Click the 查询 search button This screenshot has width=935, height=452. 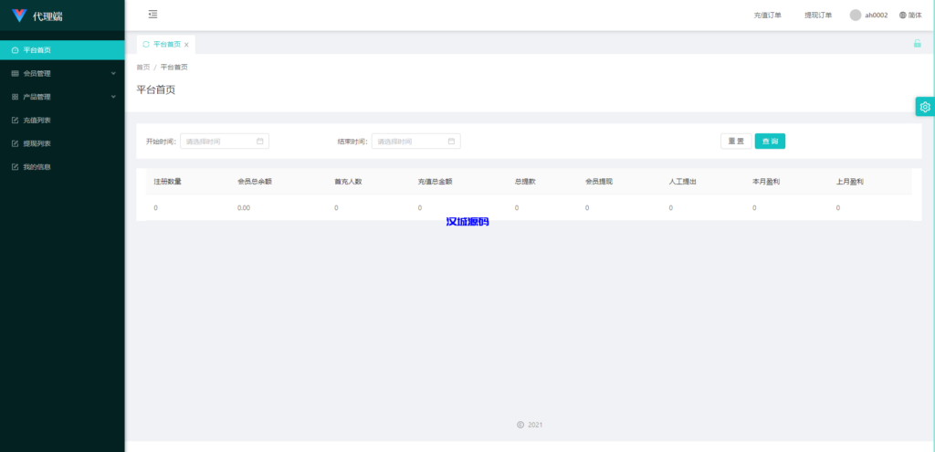point(770,142)
